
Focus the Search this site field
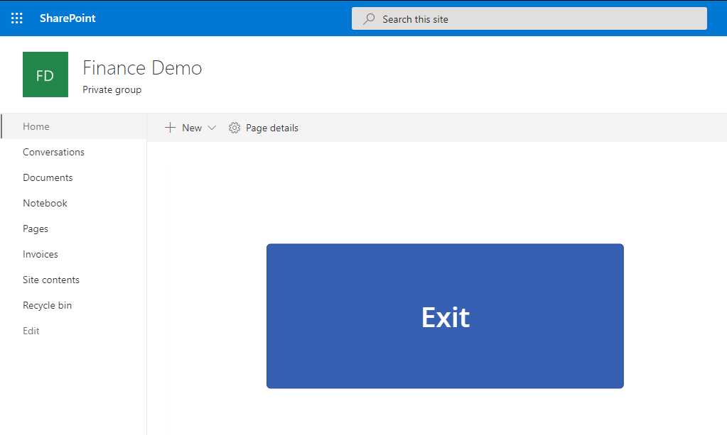tap(529, 18)
